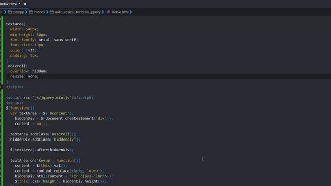Open the xampp breadcrumb folder

(19, 12)
